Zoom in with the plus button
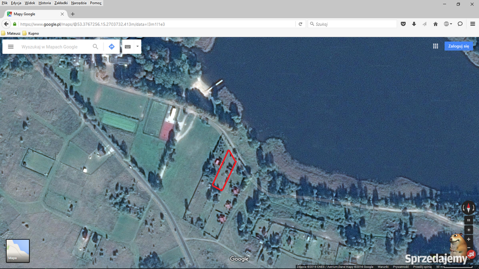This screenshot has height=269, width=479. pyautogui.click(x=469, y=239)
